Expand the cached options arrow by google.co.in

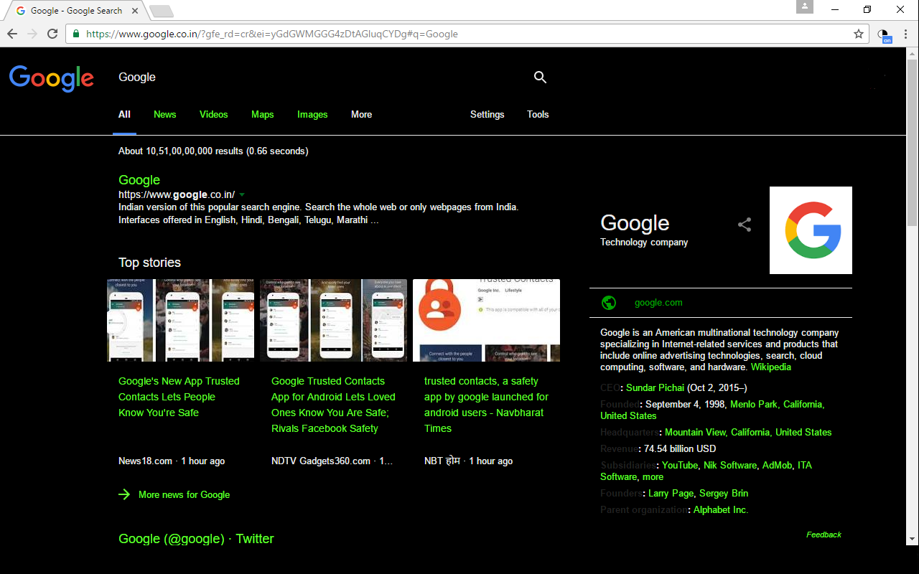(x=242, y=194)
